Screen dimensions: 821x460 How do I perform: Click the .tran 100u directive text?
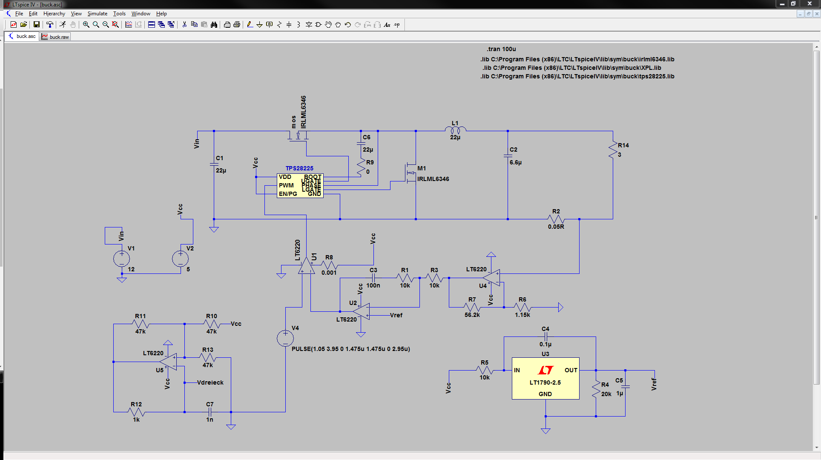tap(501, 49)
